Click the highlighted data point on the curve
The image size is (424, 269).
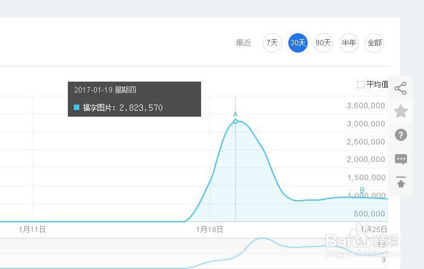pos(236,122)
